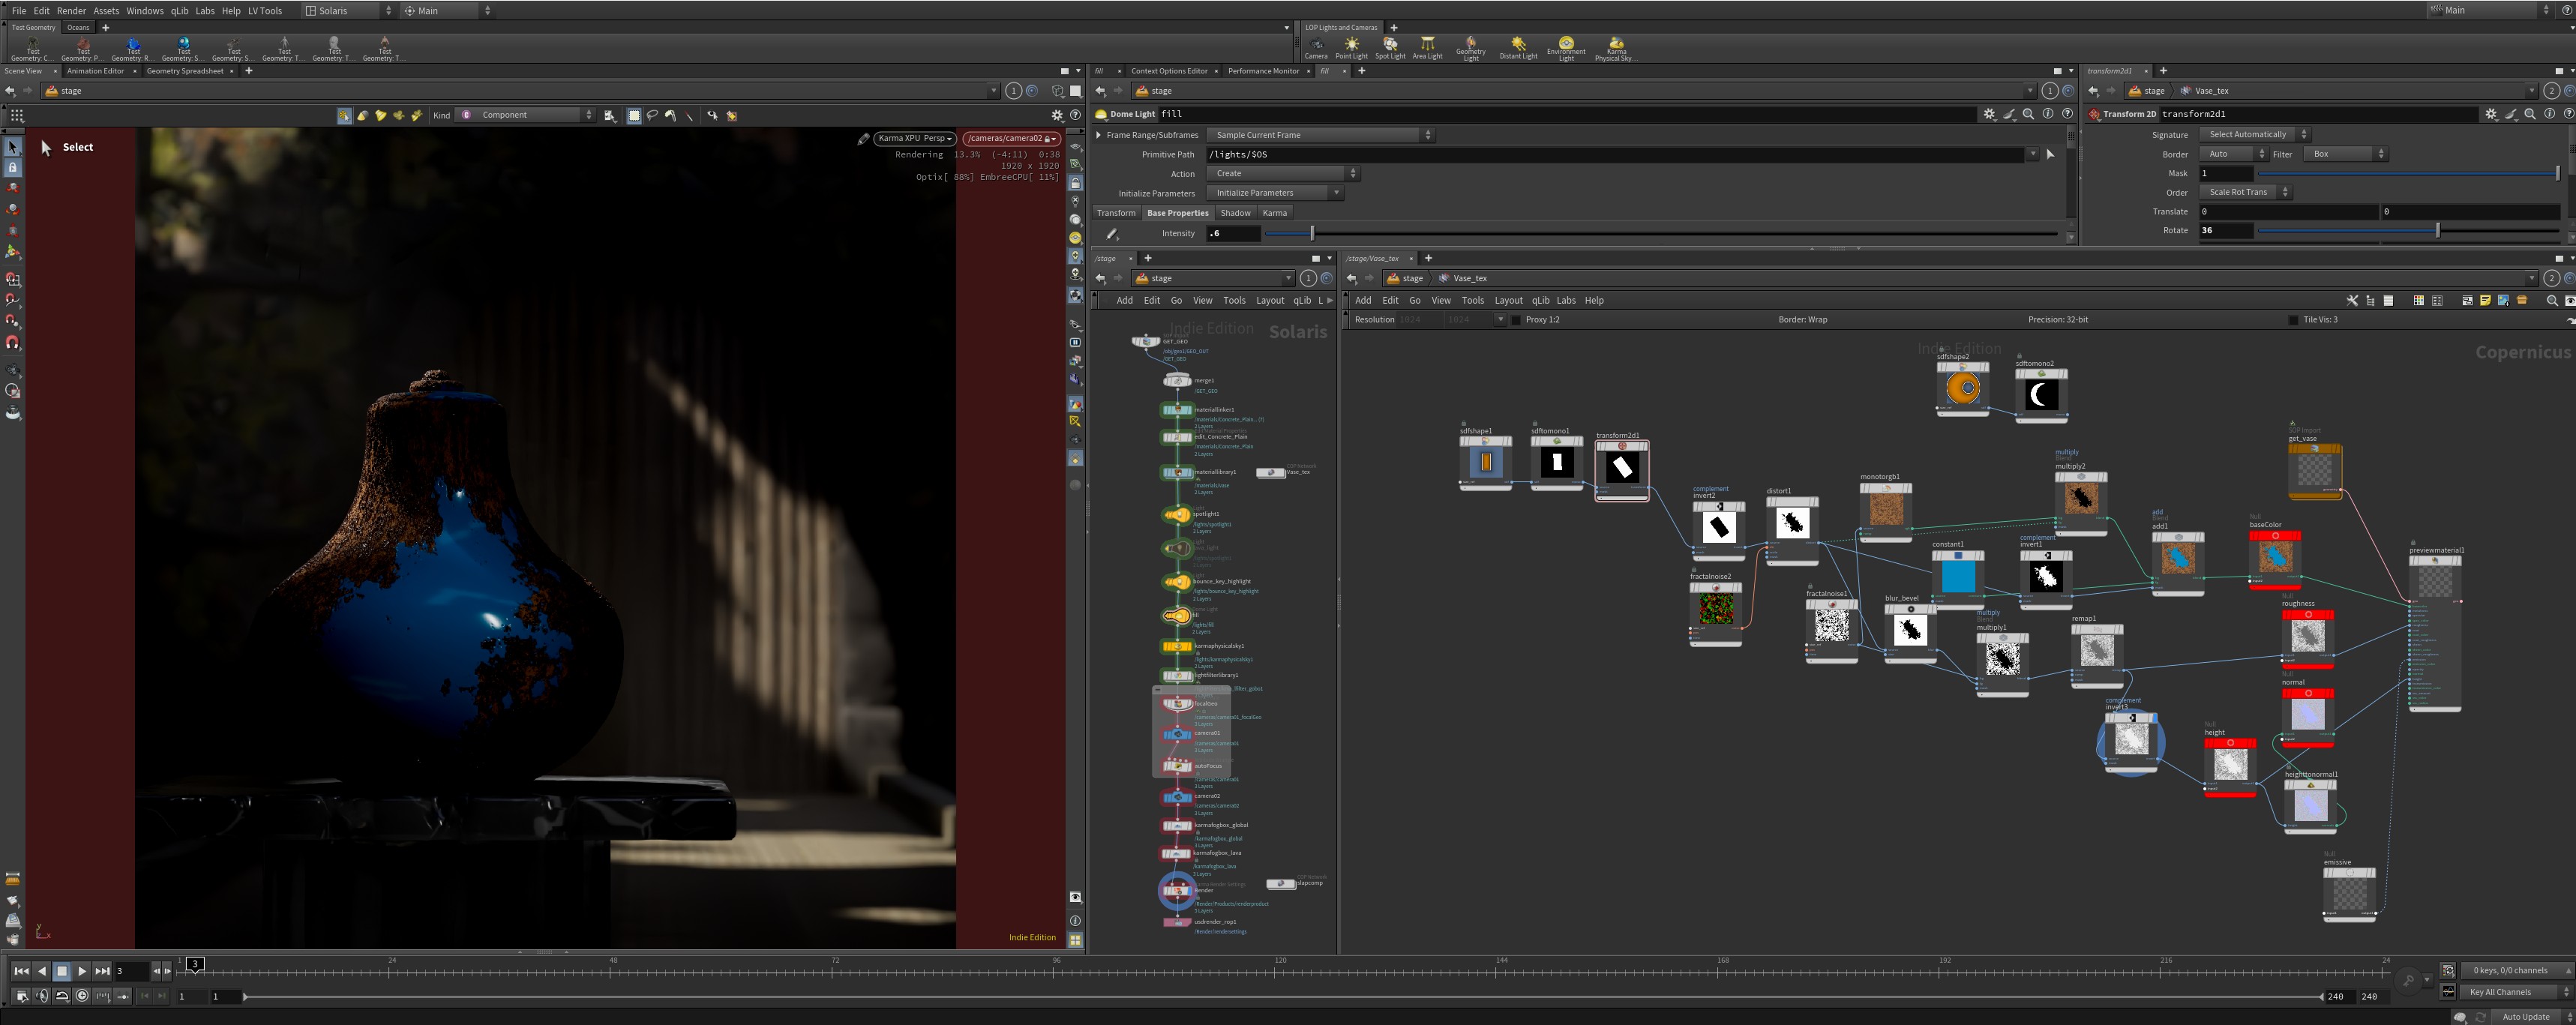Open the Oceans shelf tab

[x=78, y=28]
